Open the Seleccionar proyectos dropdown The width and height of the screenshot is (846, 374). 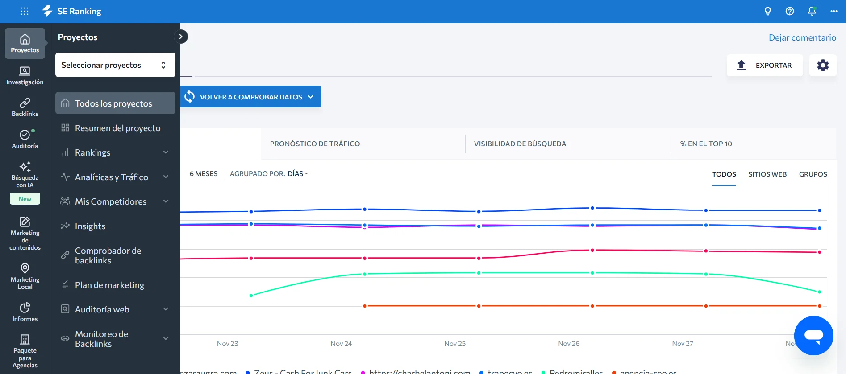[115, 65]
